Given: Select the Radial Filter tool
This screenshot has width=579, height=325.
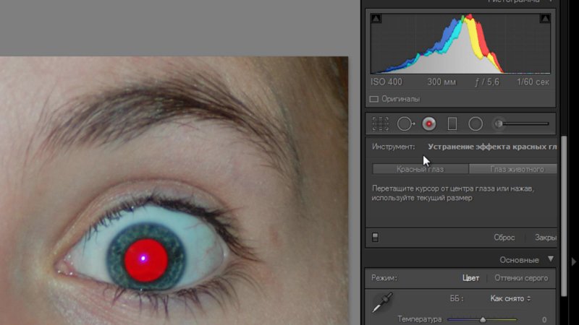Looking at the screenshot, I should pyautogui.click(x=476, y=123).
